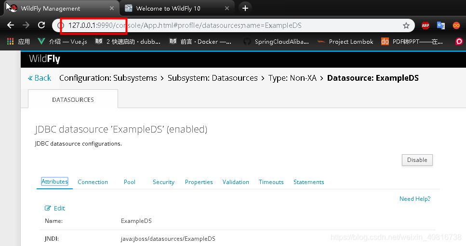
Task: Switch to Welcome to WildFly 10 tab
Action: pos(177,8)
